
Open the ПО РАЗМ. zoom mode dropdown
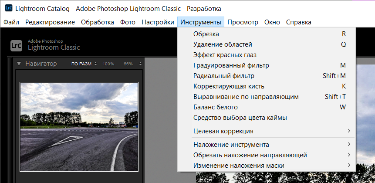click(x=84, y=64)
